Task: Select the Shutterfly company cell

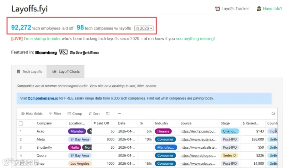Action: (x=44, y=147)
